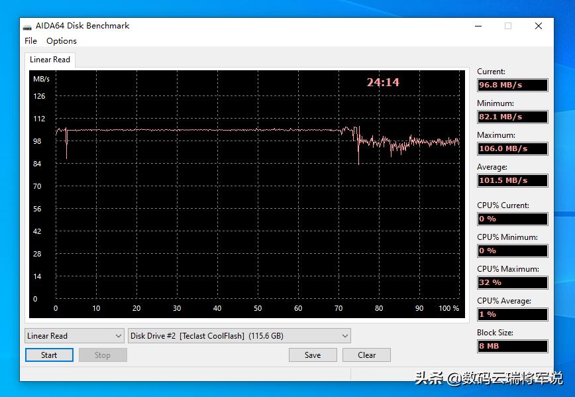Click the Block Size field showing 8 MB
Viewport: 575px width, 397px height.
click(512, 346)
